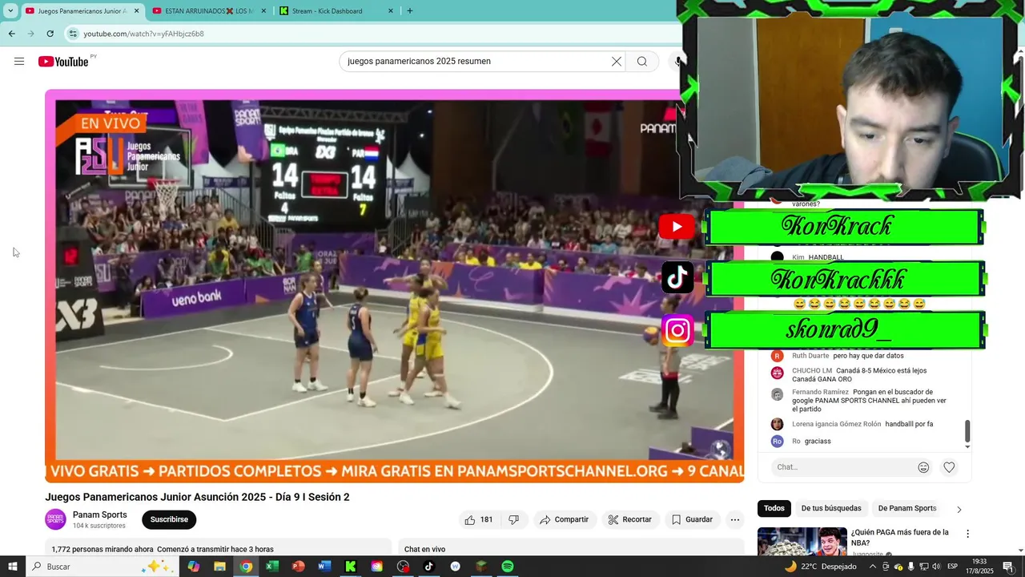Viewport: 1025px width, 577px height.
Task: Open the Panam Sports channel name link
Action: click(x=100, y=514)
